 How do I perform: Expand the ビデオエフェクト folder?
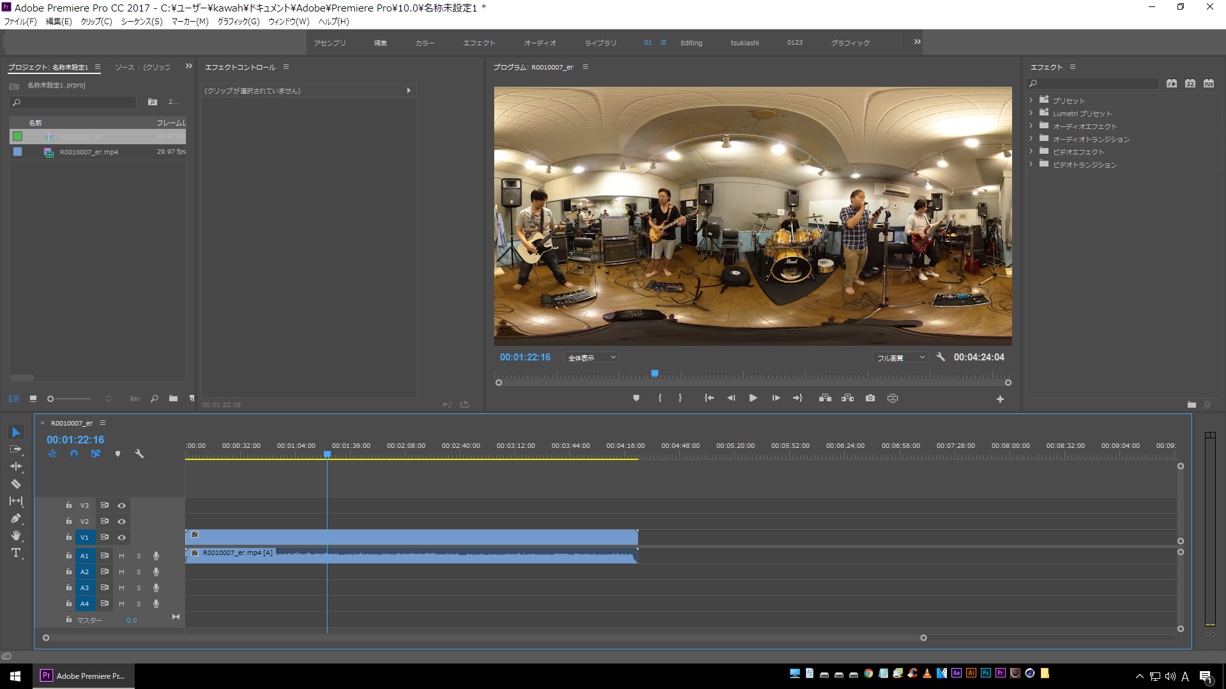click(1031, 151)
